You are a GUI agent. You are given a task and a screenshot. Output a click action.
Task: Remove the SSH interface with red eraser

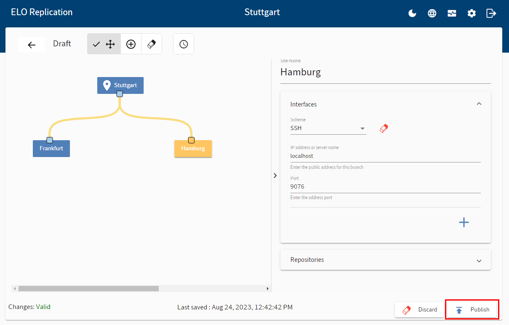click(384, 128)
